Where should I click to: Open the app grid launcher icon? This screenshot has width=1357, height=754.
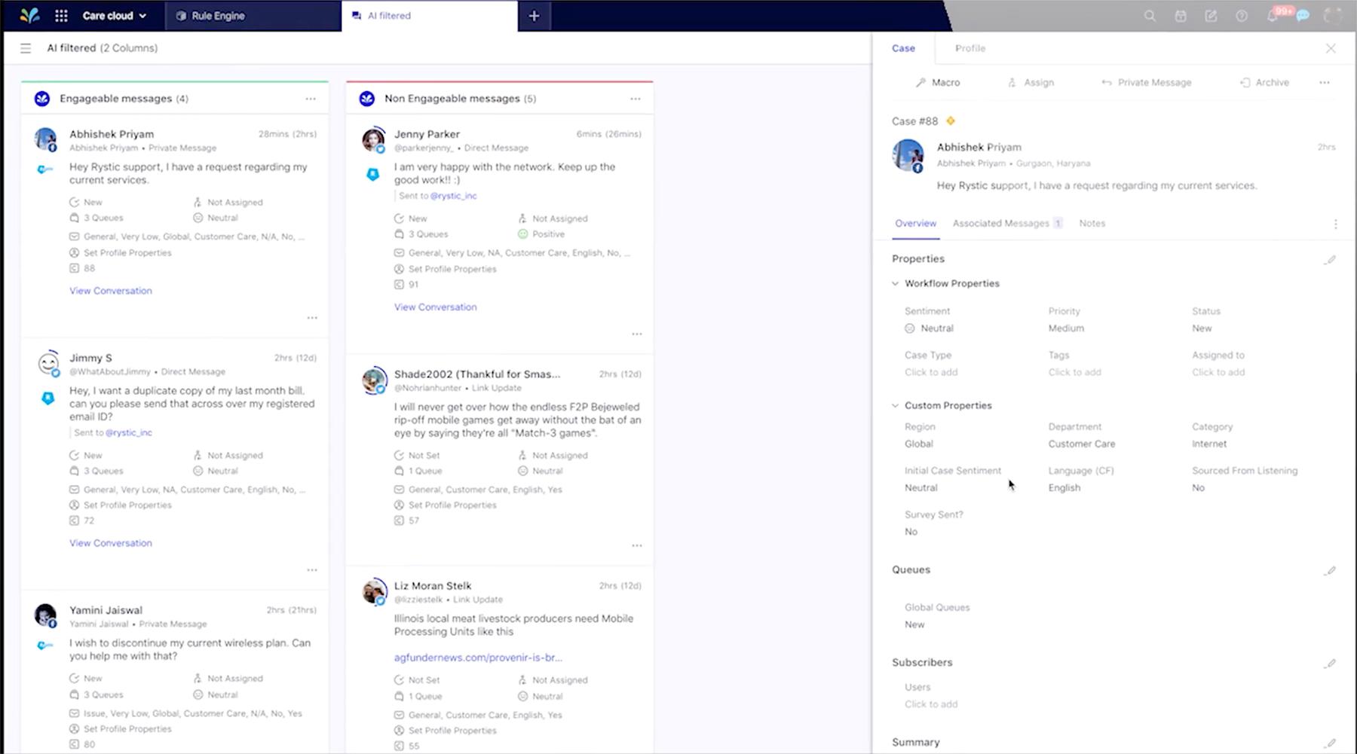click(x=61, y=15)
